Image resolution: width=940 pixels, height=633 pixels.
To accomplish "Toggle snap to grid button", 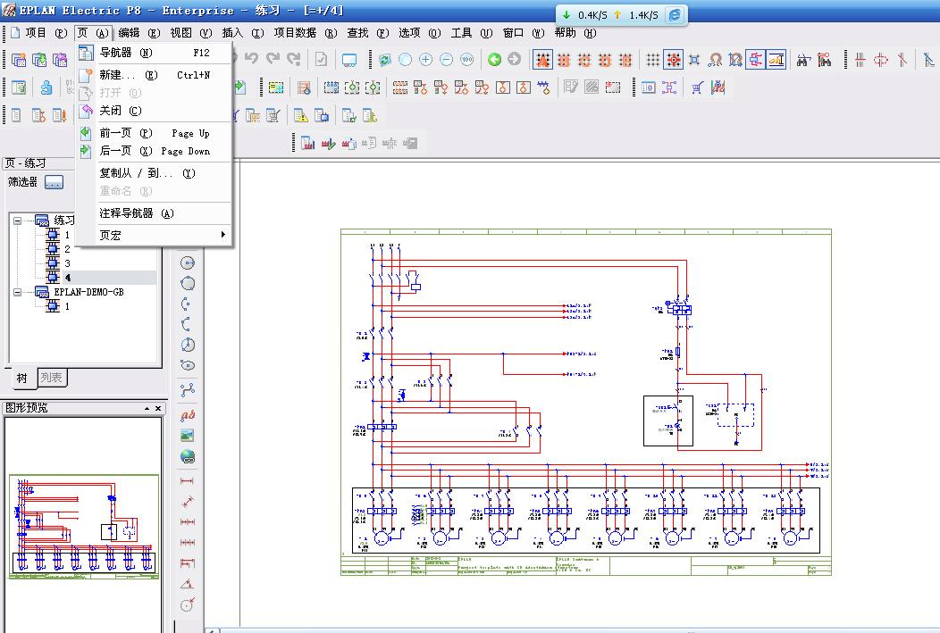I will (x=674, y=60).
